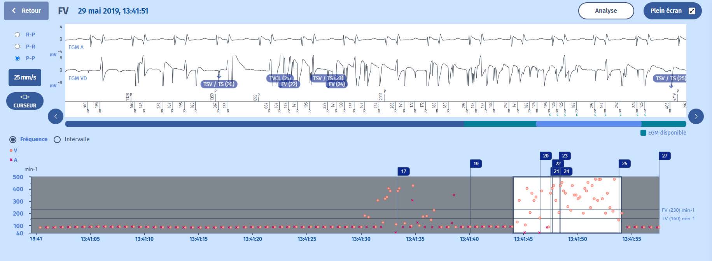Screen dimensions: 712x261
Task: Switch graph to Intervalle mode
Action: [58, 140]
